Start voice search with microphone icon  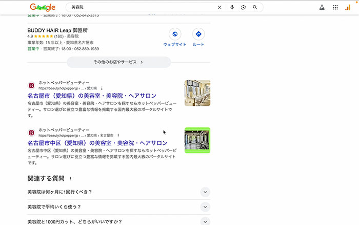tap(232, 7)
